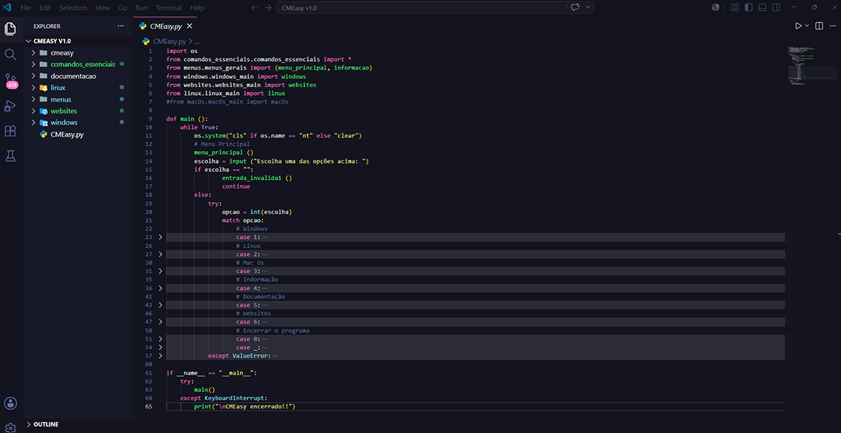This screenshot has height=433, width=841.
Task: Unfold case 3 at line 31
Action: coord(160,271)
